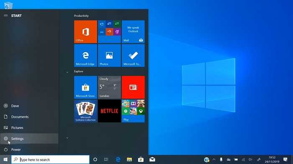Open the Office tile
Image resolution: width=293 pixels, height=164 pixels.
[x=85, y=32]
